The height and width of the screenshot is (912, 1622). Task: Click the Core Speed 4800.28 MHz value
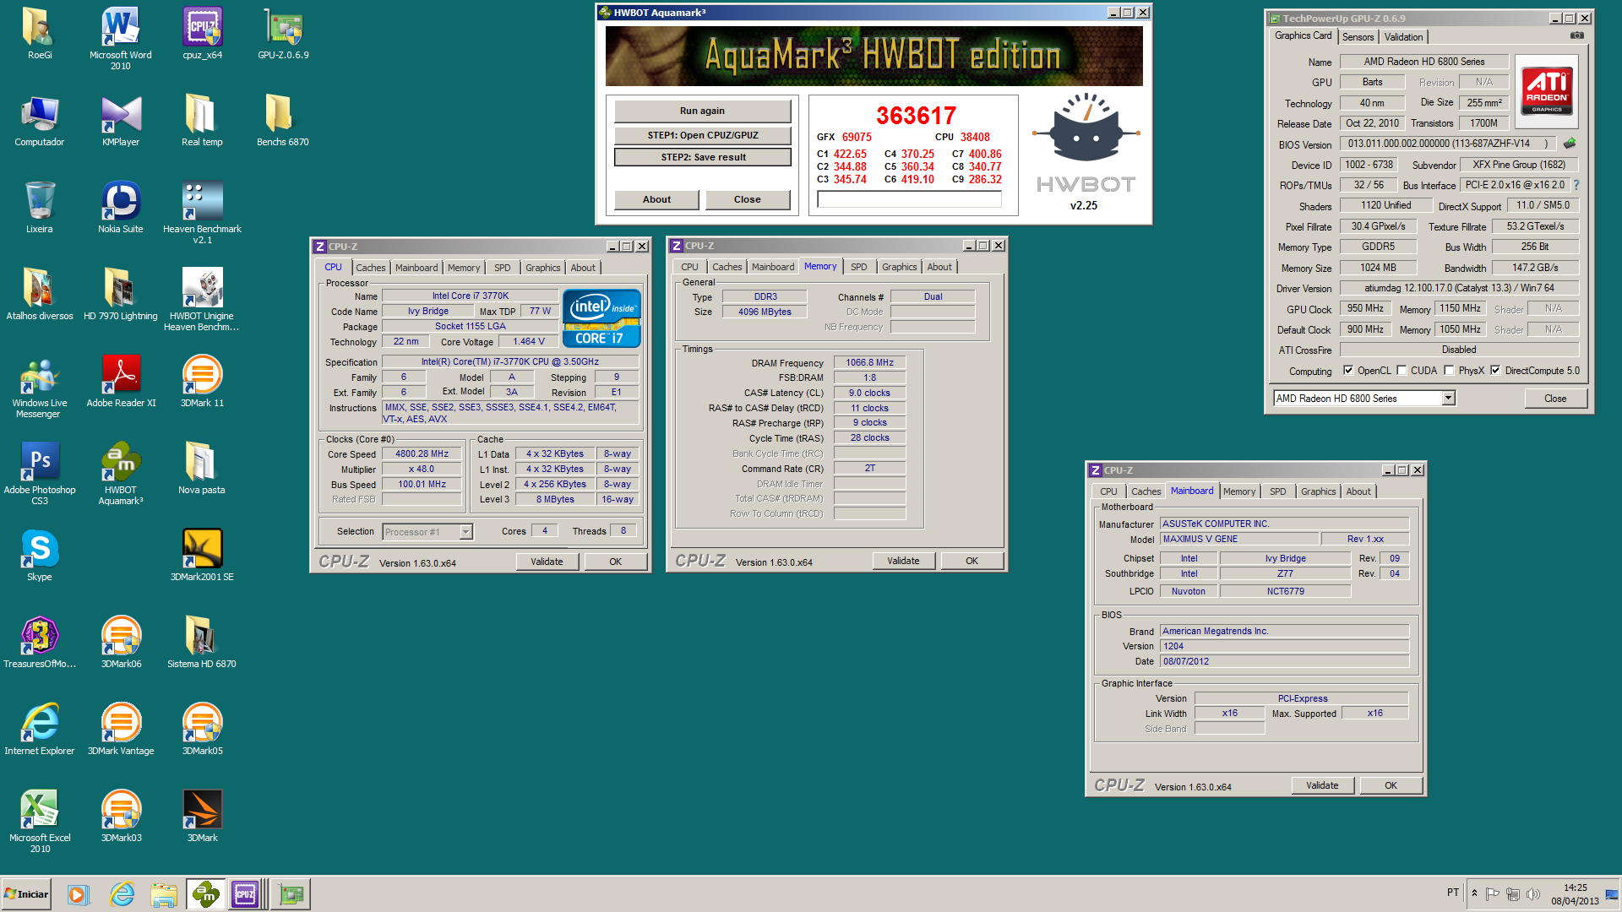[x=422, y=454]
